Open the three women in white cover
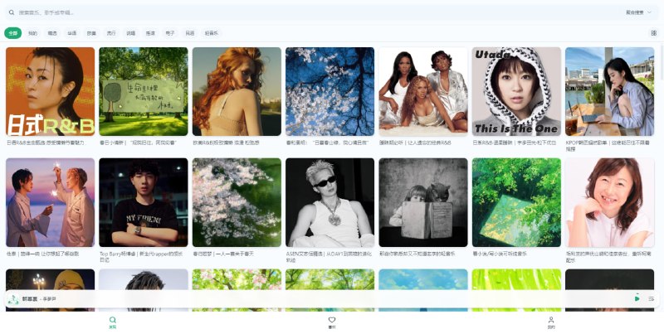Viewport: 664px width, 334px height. 423,91
